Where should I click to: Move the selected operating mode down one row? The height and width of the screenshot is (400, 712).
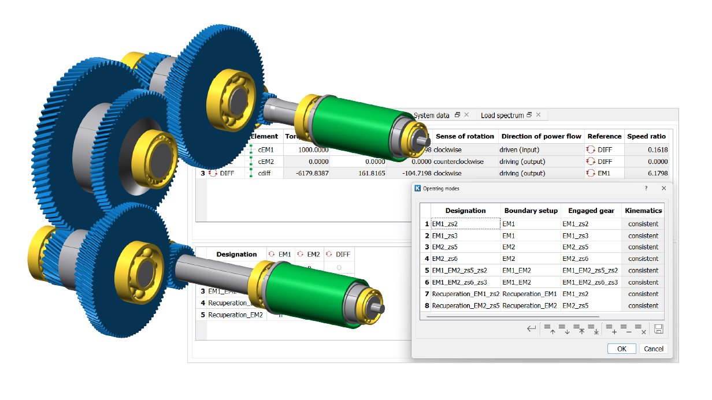pyautogui.click(x=563, y=329)
